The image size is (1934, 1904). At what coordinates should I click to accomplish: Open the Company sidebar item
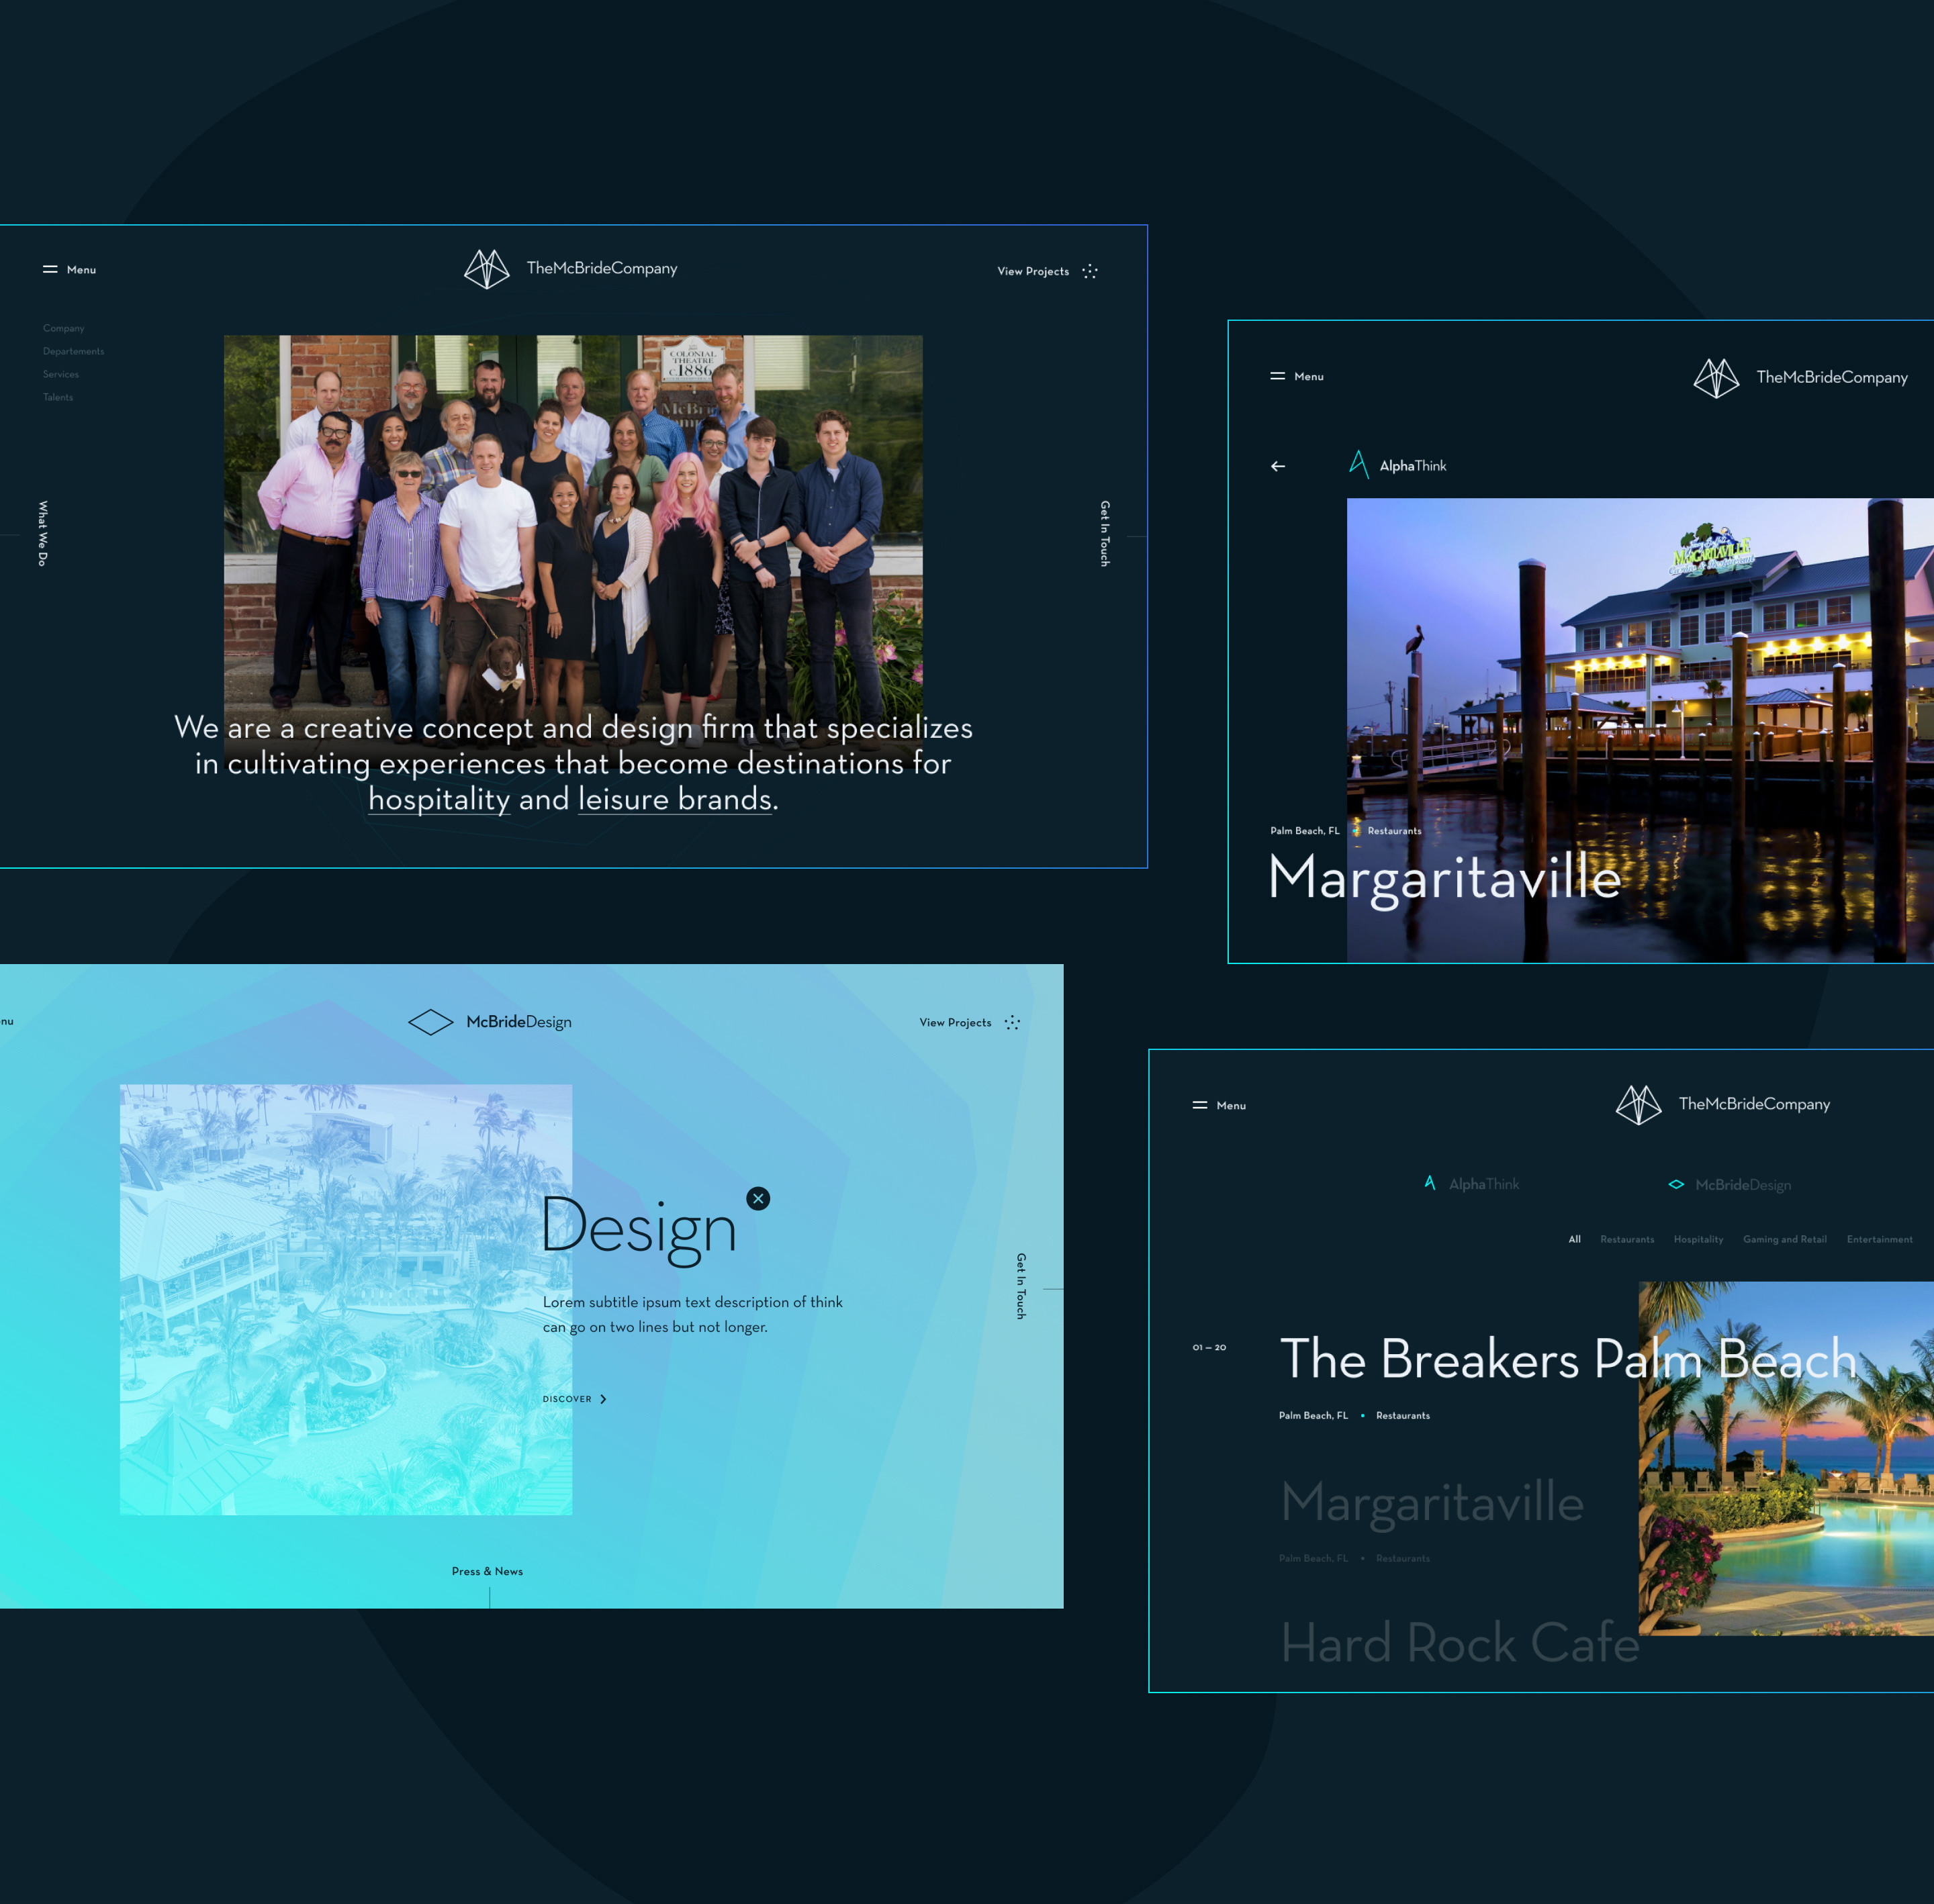63,329
